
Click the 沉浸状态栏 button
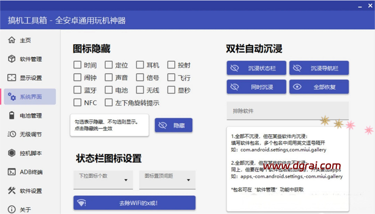point(256,68)
